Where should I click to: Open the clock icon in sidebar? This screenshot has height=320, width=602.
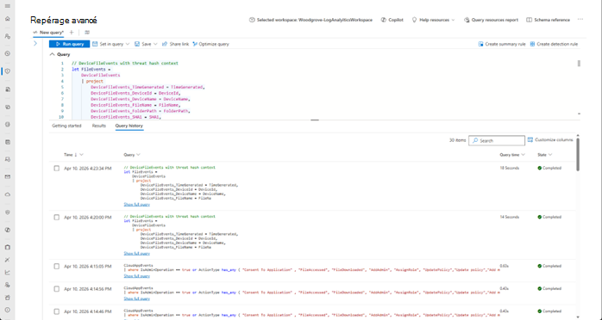coord(7,53)
